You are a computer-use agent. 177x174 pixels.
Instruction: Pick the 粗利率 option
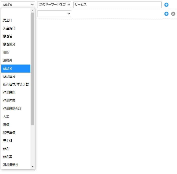(x=16, y=157)
